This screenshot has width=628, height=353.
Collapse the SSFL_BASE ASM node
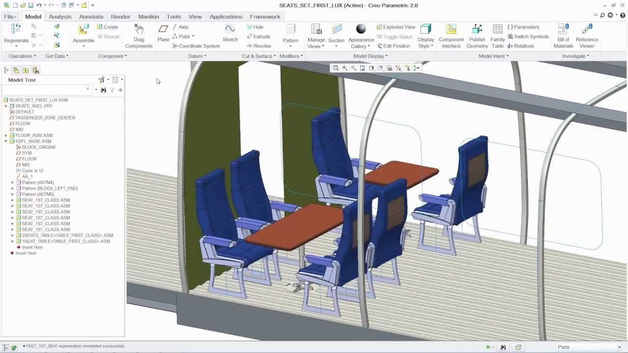pyautogui.click(x=6, y=141)
